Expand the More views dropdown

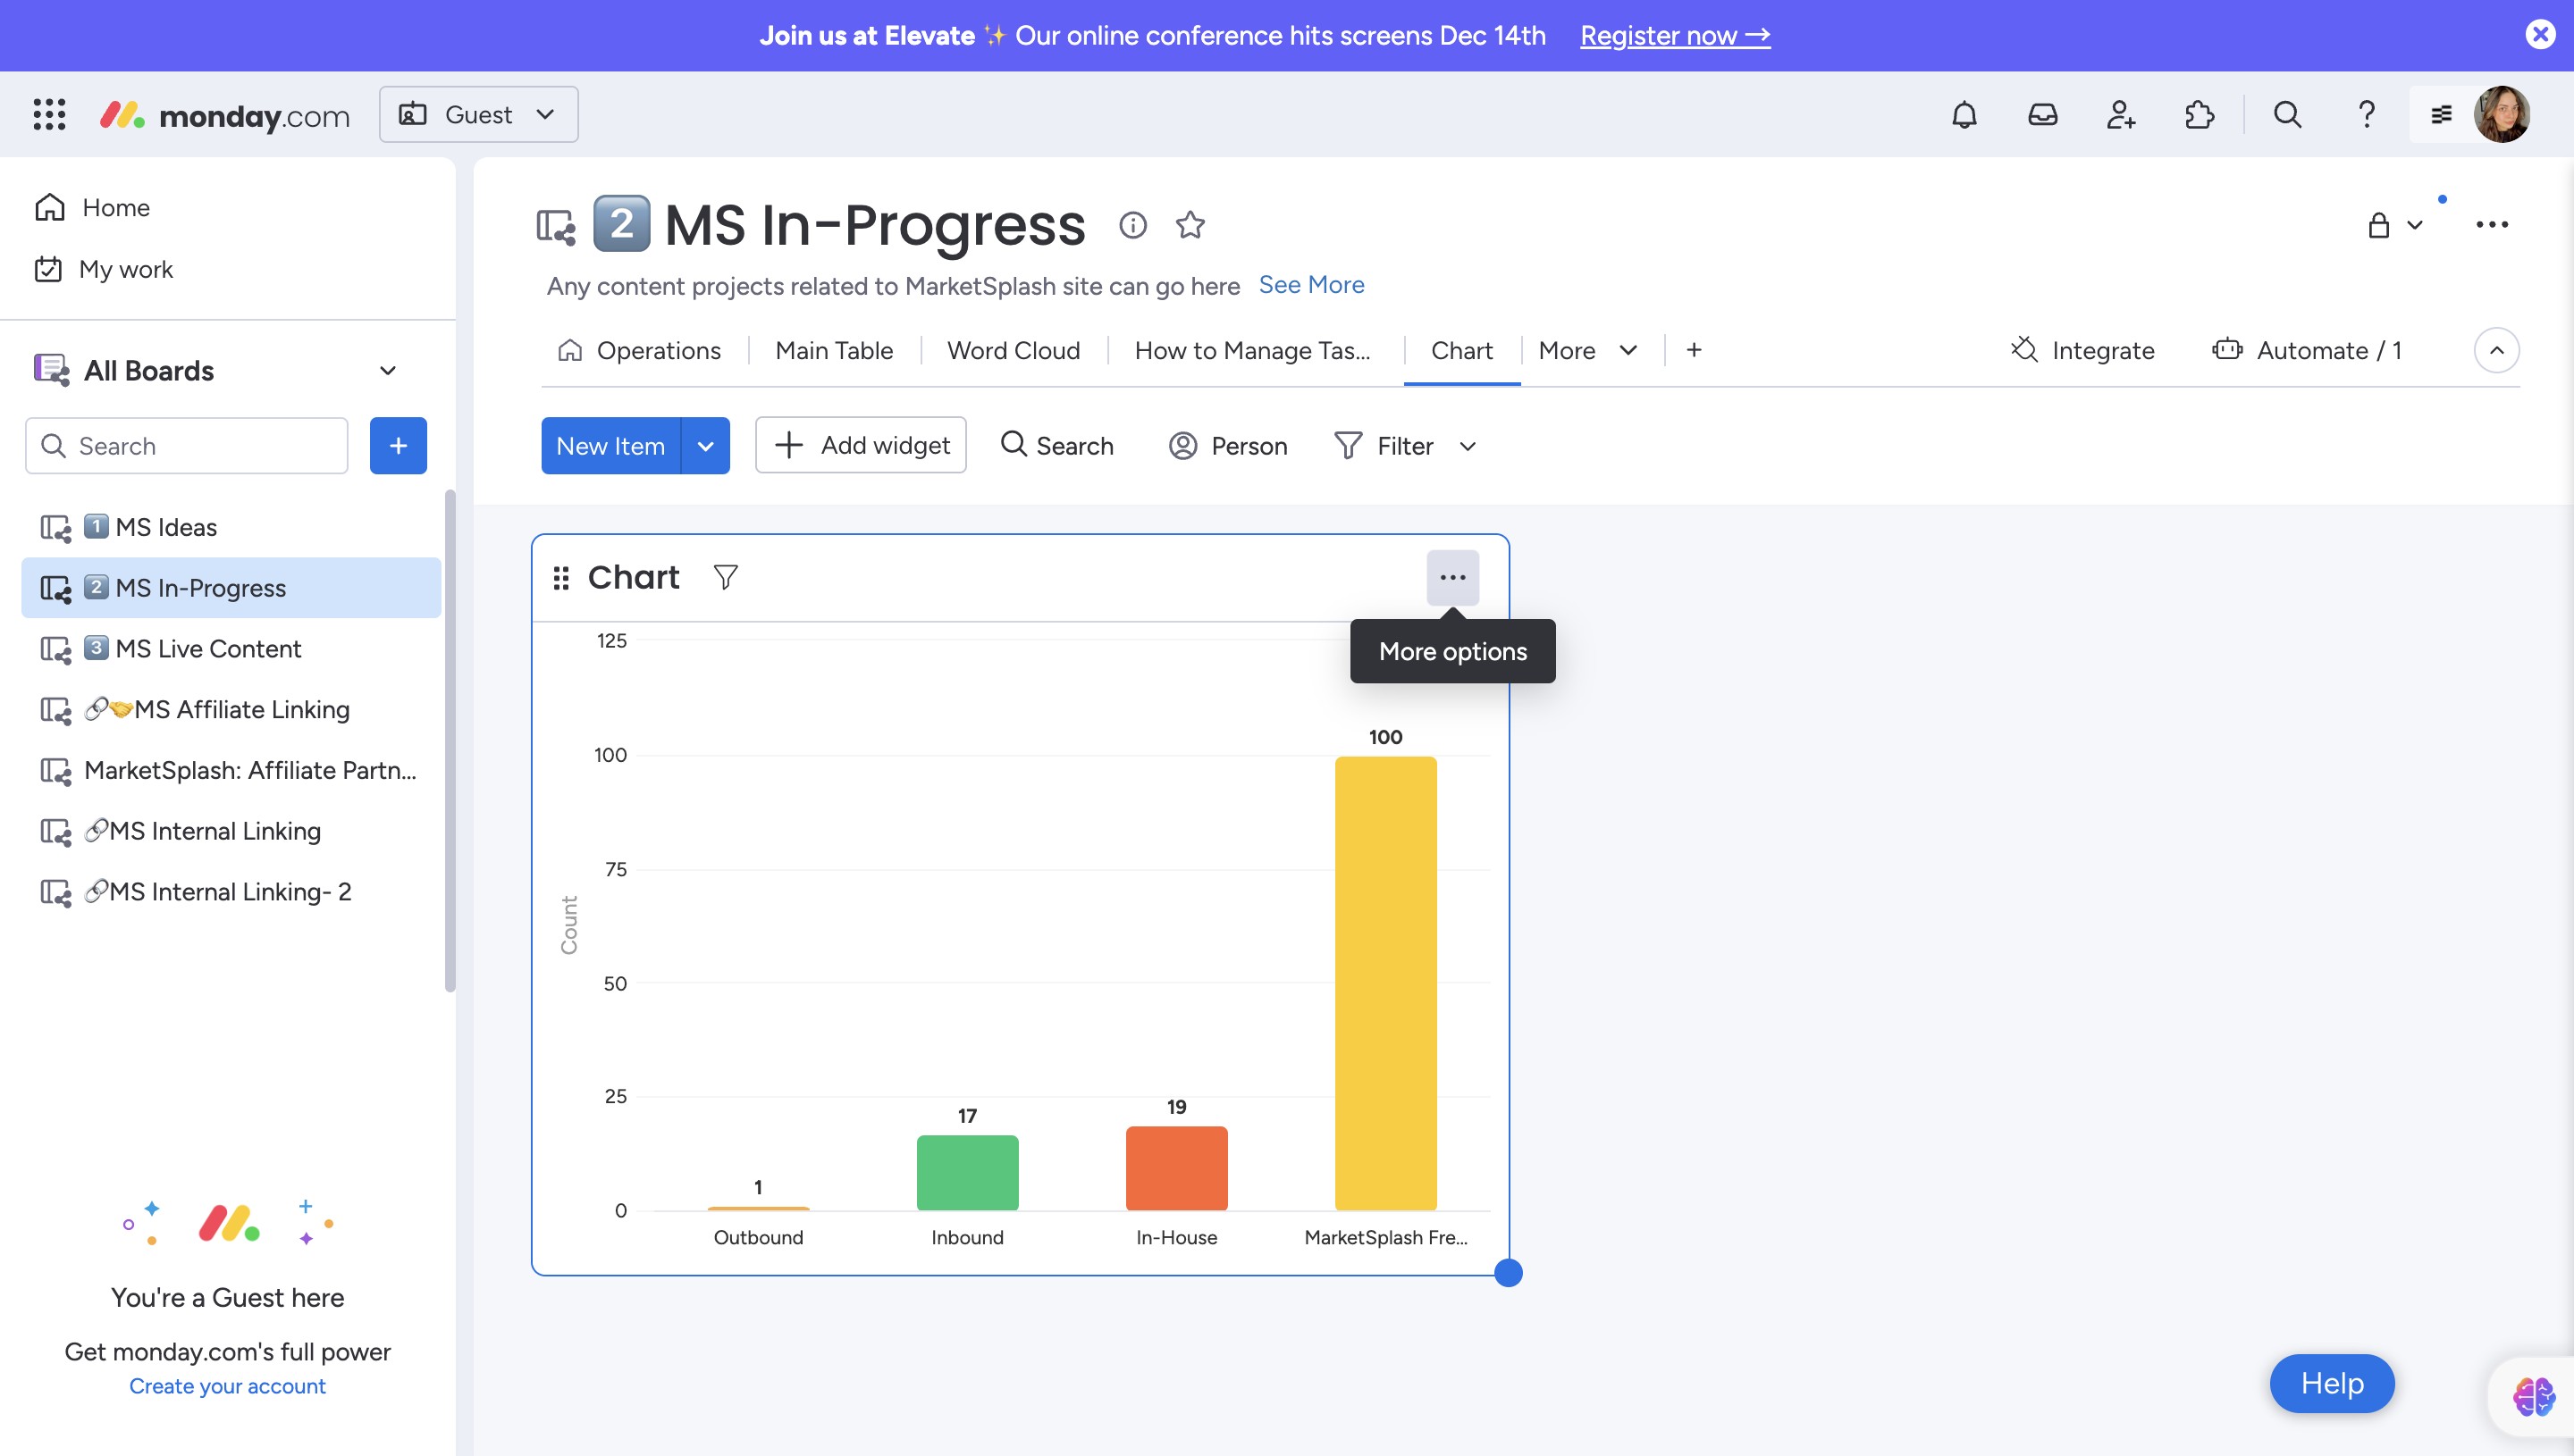[x=1588, y=350]
